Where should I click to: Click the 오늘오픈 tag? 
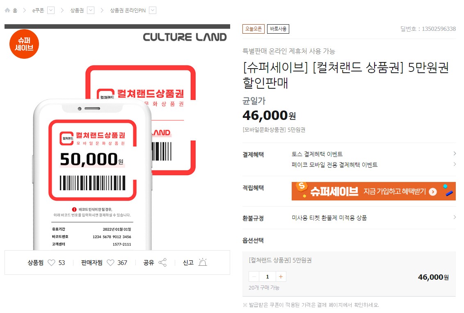[x=254, y=29]
